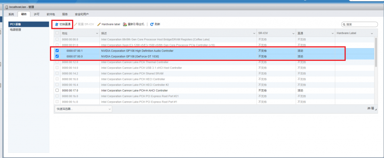Click the Hardware label pencil icon
The width and height of the screenshot is (384, 158).
pos(99,24)
